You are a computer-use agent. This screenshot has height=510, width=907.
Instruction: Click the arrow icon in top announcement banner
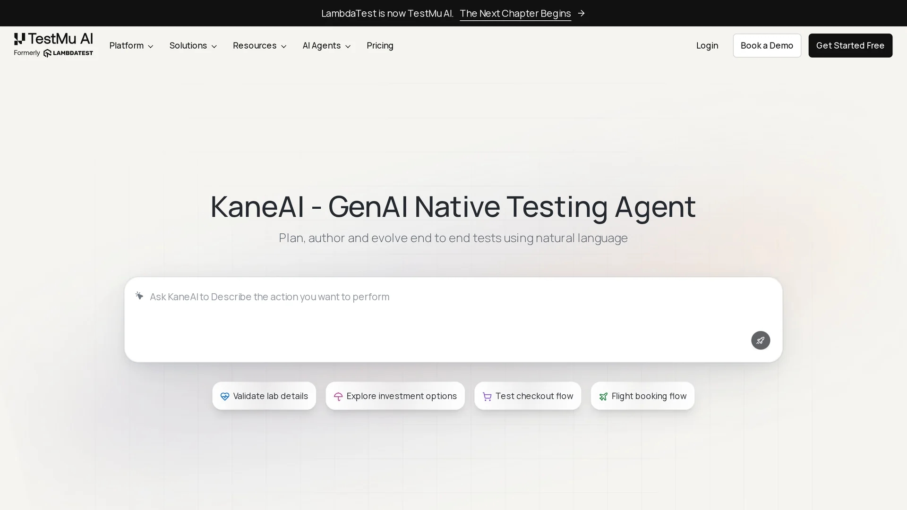(582, 13)
